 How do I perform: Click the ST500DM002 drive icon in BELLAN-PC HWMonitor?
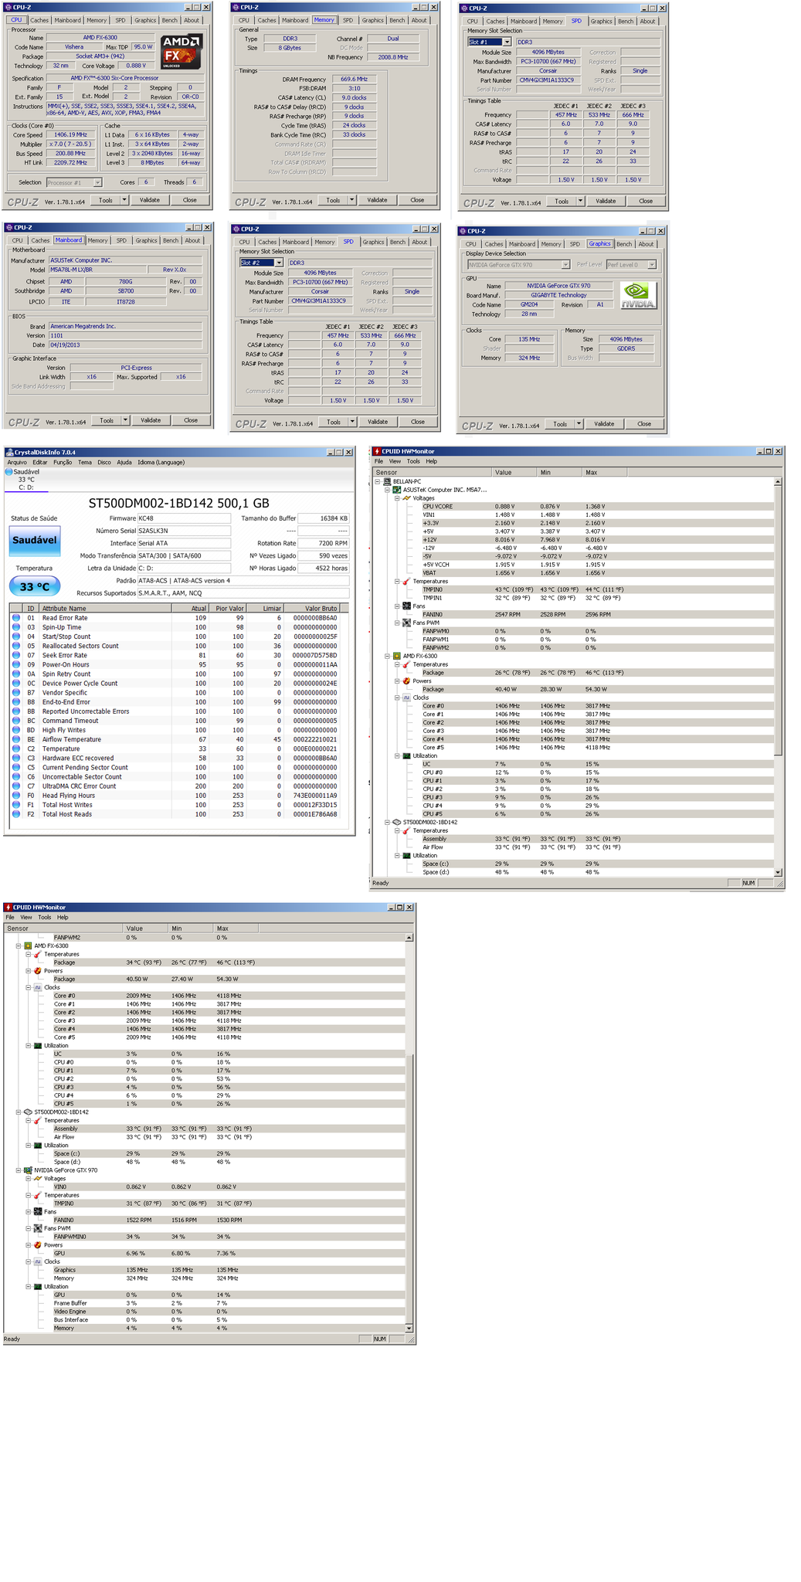click(397, 822)
